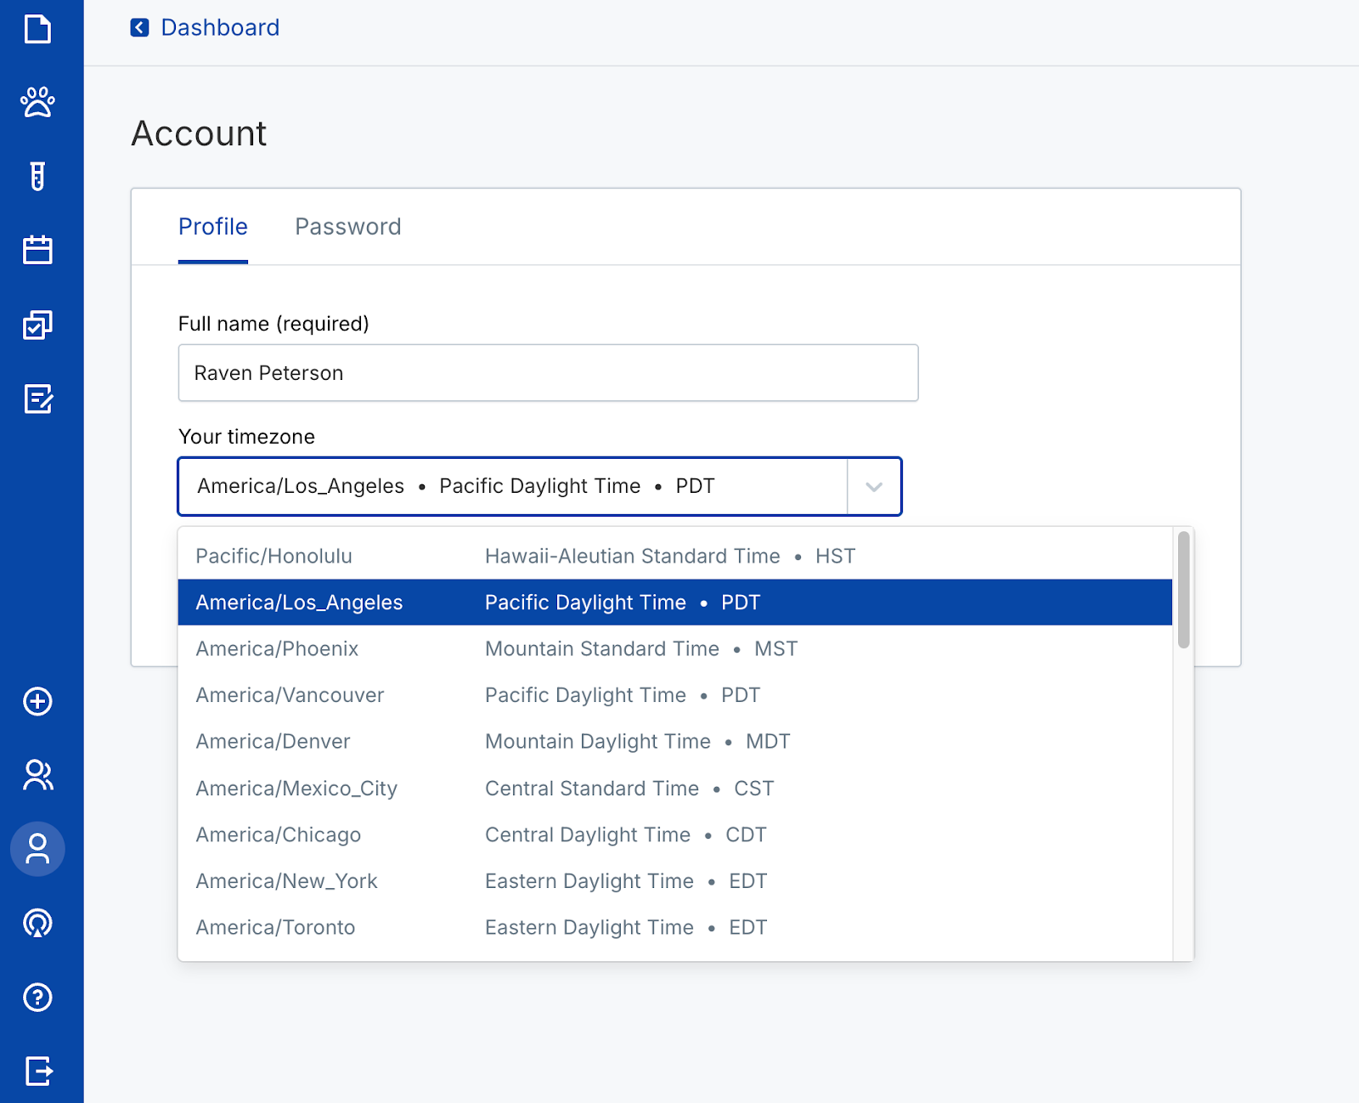Click the plus circle add icon
The image size is (1359, 1103).
pos(37,702)
